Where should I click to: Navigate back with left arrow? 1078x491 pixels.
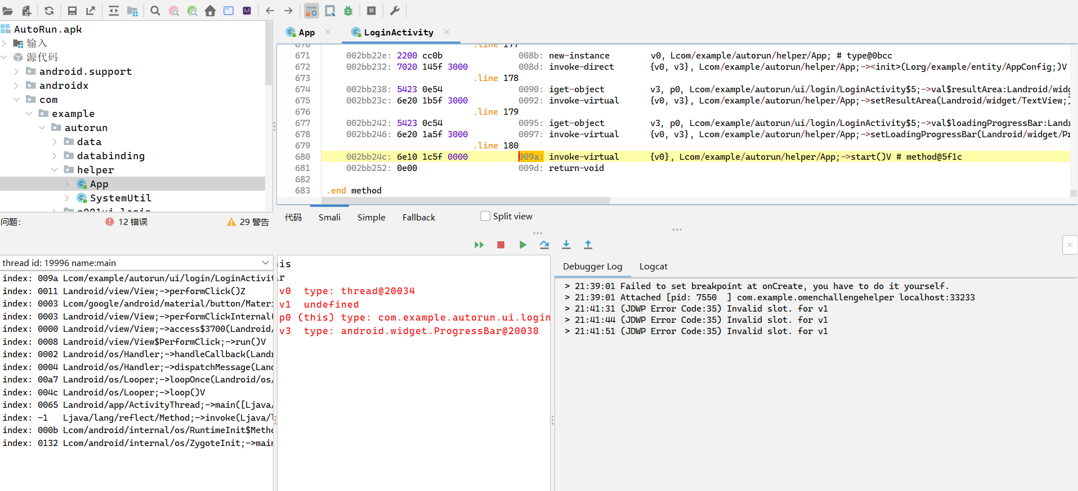coord(270,11)
